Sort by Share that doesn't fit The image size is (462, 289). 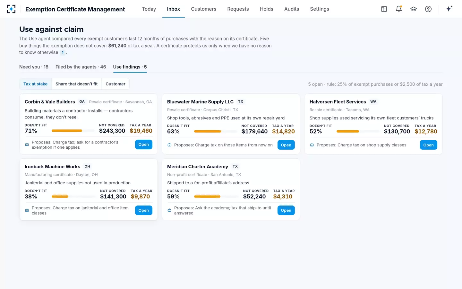point(77,84)
